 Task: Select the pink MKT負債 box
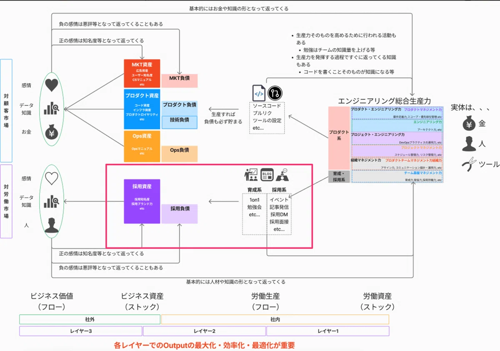point(180,81)
